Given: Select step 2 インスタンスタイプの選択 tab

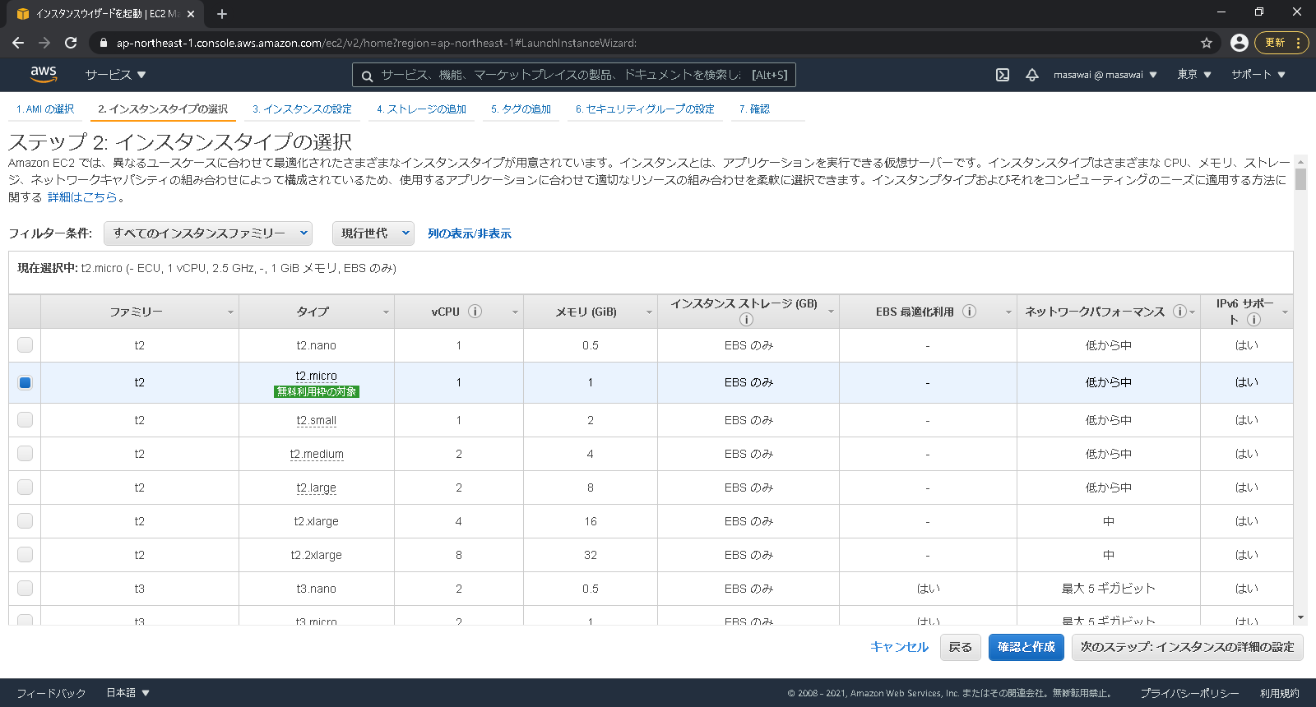Looking at the screenshot, I should pyautogui.click(x=163, y=109).
